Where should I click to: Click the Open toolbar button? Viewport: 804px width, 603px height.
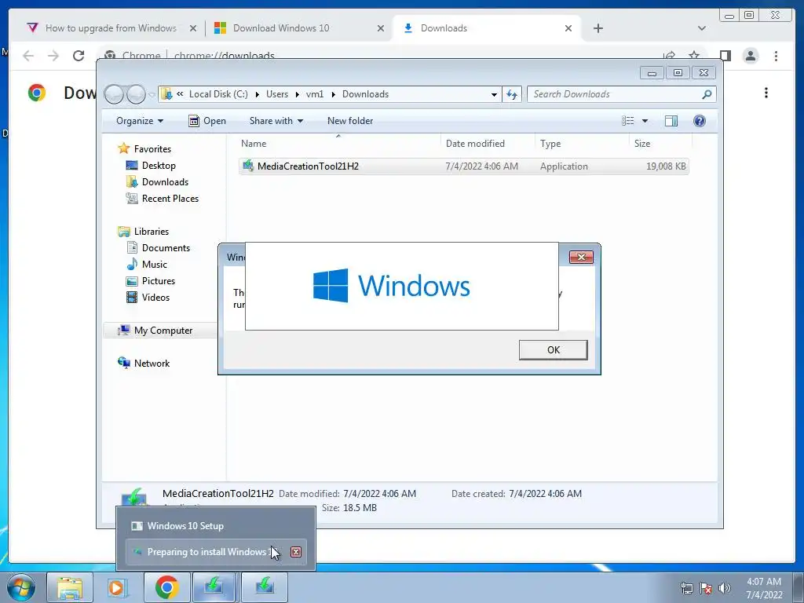pos(207,121)
